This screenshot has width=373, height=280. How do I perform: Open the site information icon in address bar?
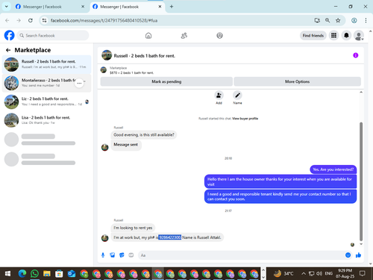click(44, 20)
